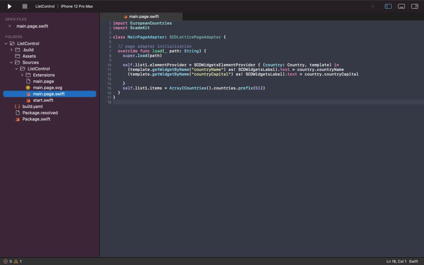This screenshot has width=424, height=265.
Task: Click "countryCapital" string in code
Action: [x=211, y=74]
